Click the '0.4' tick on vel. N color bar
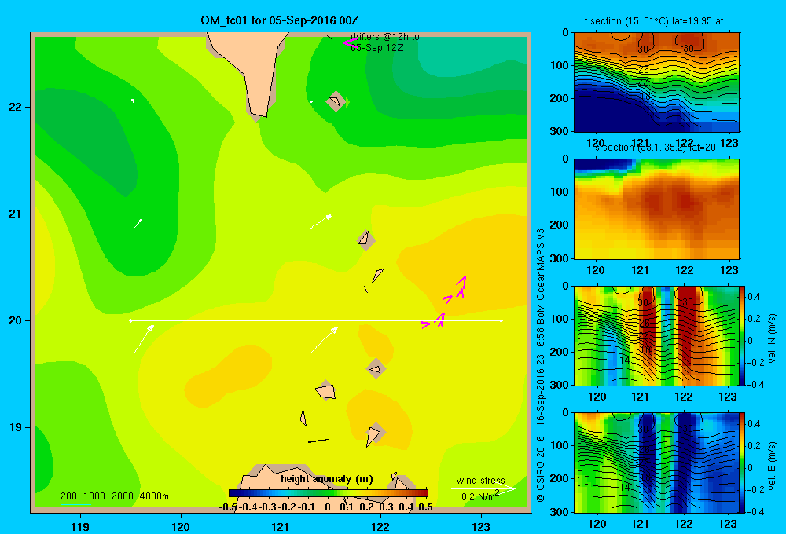This screenshot has height=534, width=786. 754,297
